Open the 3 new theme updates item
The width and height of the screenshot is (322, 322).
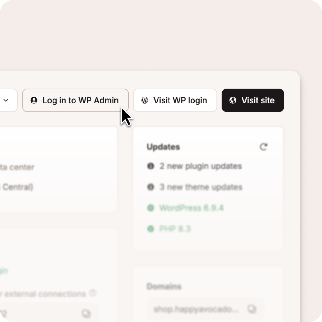[201, 187]
